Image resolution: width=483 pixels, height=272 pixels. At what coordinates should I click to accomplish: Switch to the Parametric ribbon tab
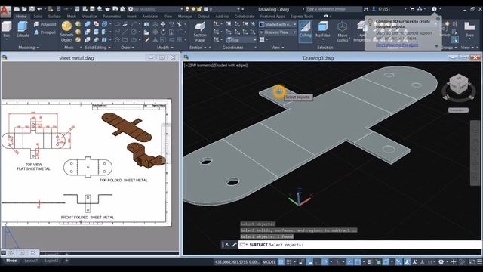(112, 17)
